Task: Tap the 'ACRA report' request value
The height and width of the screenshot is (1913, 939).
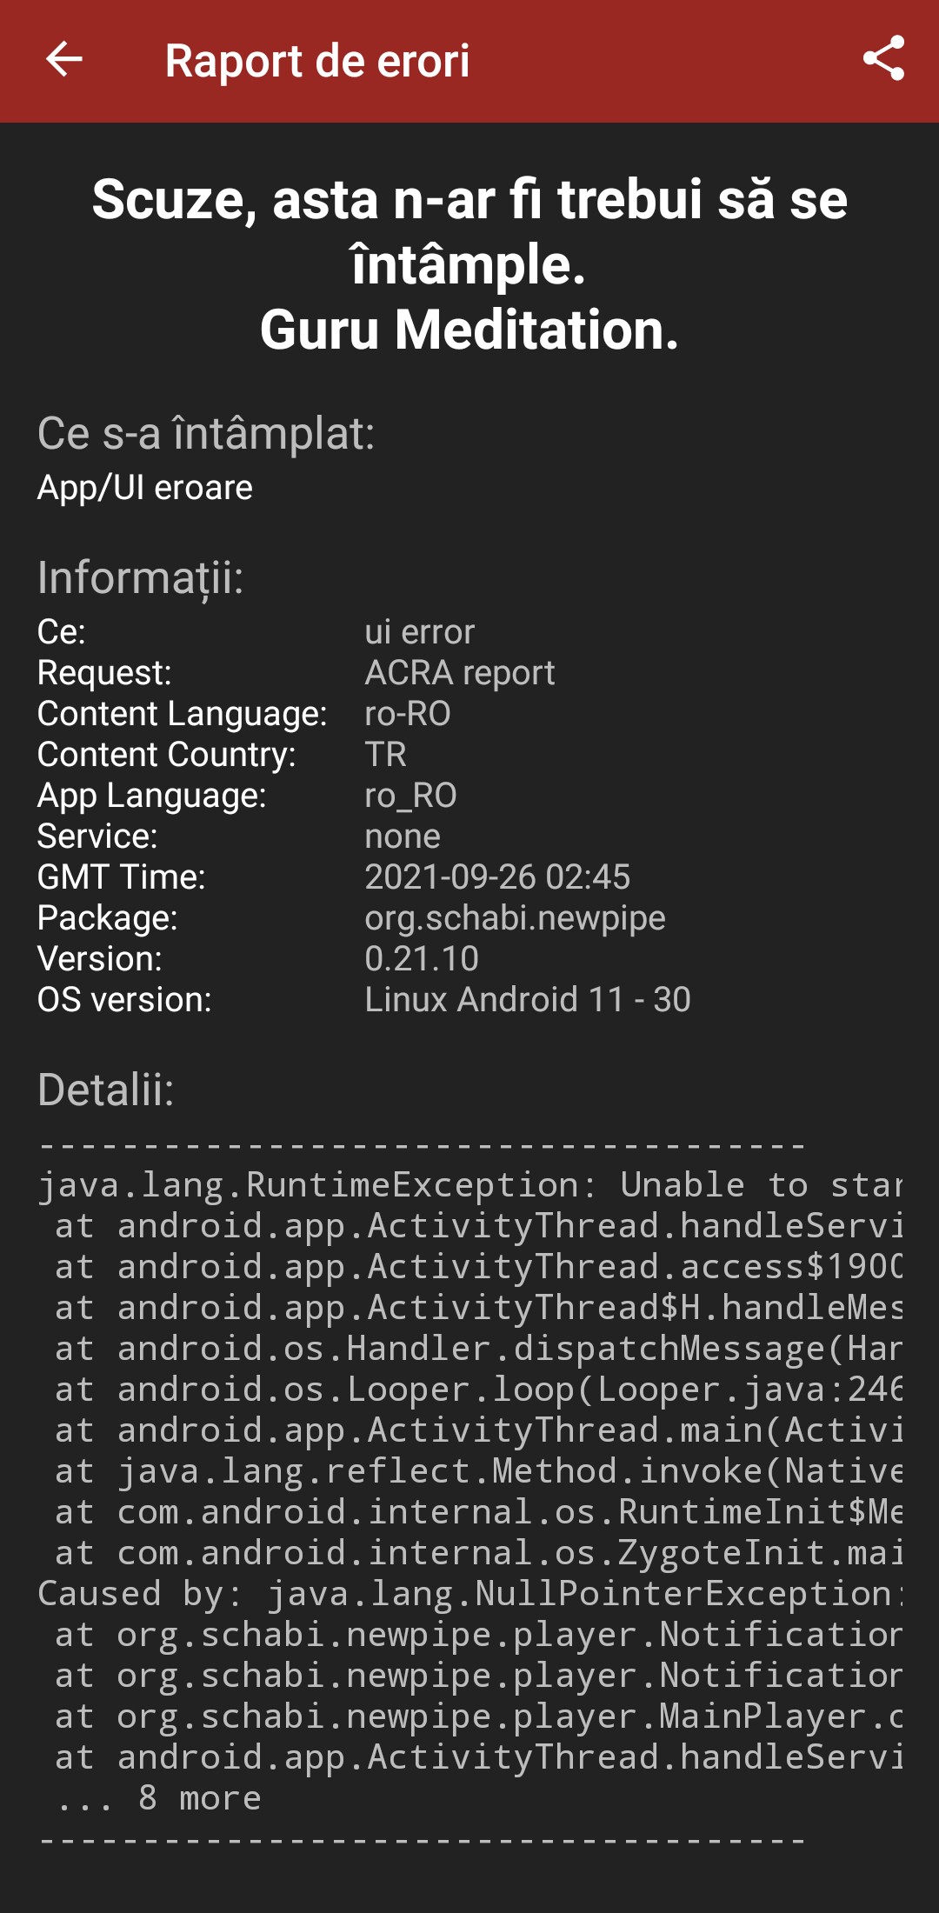Action: 460,672
